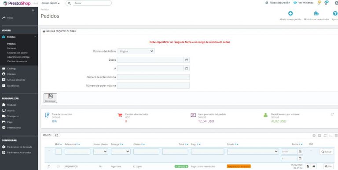Open the Módulos section

(11, 105)
